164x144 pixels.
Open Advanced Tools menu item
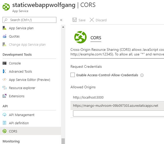[20, 71]
